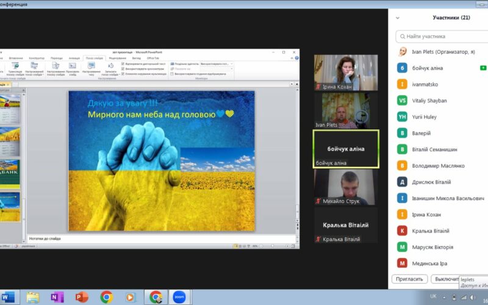Expand the 'Настроюваний показ слайдів' dropdown
The image size is (488, 305).
pyautogui.click(x=34, y=68)
